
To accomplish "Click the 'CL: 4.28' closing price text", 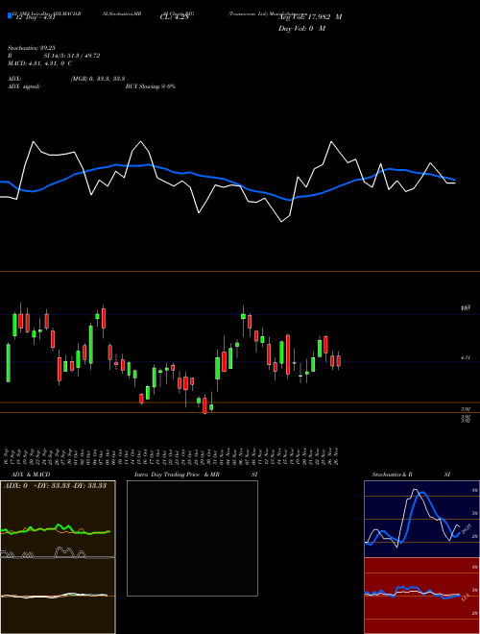I will click(174, 17).
